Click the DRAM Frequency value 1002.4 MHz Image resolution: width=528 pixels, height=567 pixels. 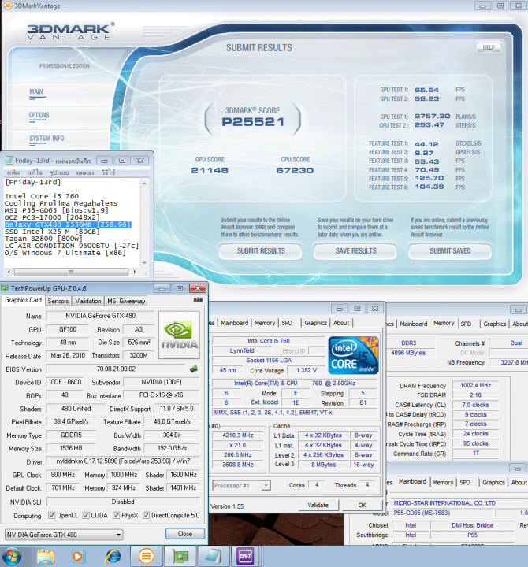[475, 385]
